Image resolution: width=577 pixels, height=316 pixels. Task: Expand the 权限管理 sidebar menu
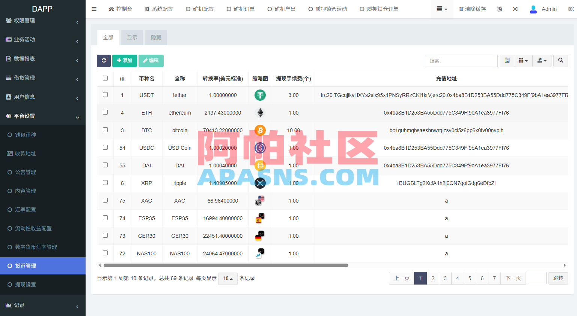(x=43, y=21)
